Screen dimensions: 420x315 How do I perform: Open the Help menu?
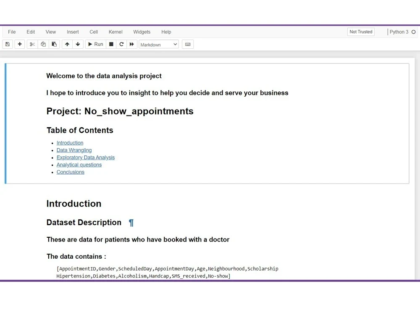(x=166, y=32)
